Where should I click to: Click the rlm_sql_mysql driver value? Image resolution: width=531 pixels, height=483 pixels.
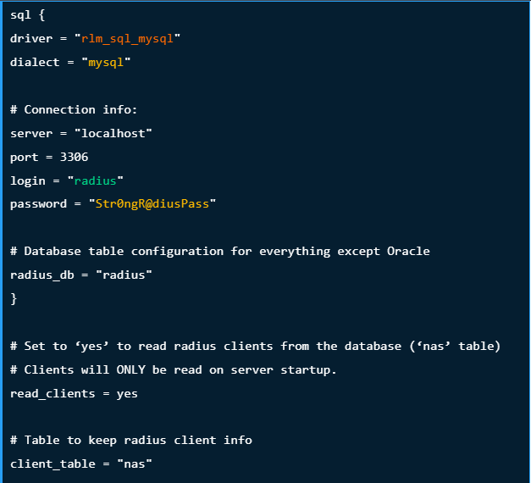coord(127,39)
